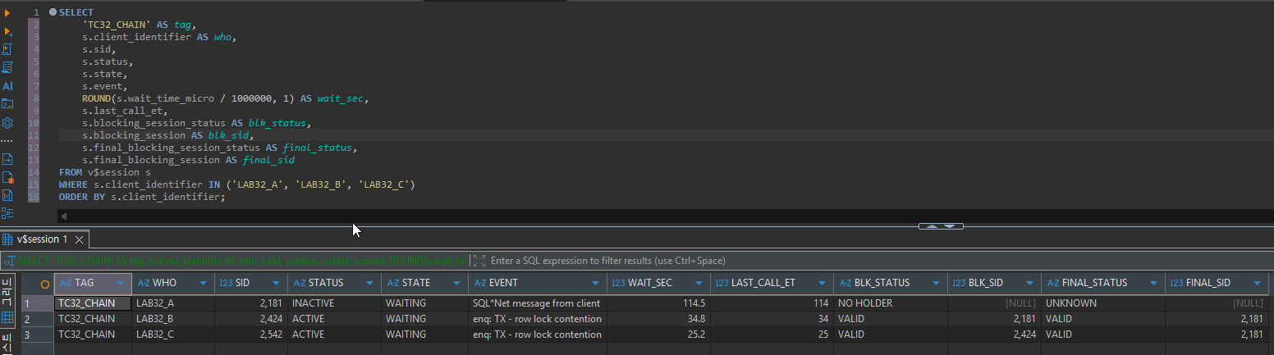
Task: Open the FINAL_SID column filter dropdown
Action: click(1257, 283)
